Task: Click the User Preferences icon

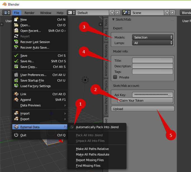Action: (16, 75)
